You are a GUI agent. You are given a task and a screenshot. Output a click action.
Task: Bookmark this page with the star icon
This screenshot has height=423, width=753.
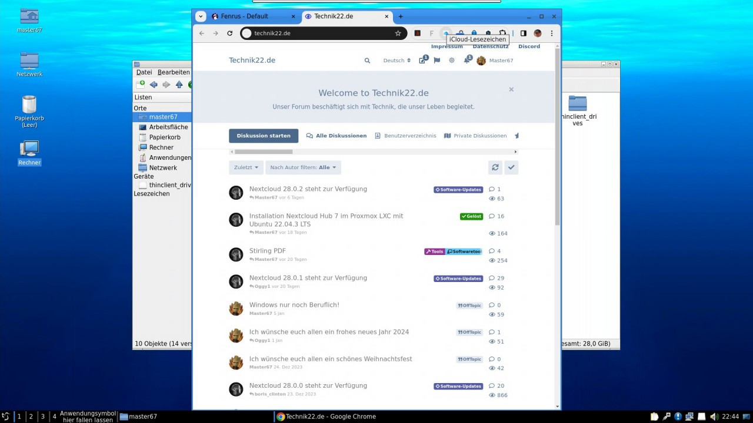(x=398, y=33)
